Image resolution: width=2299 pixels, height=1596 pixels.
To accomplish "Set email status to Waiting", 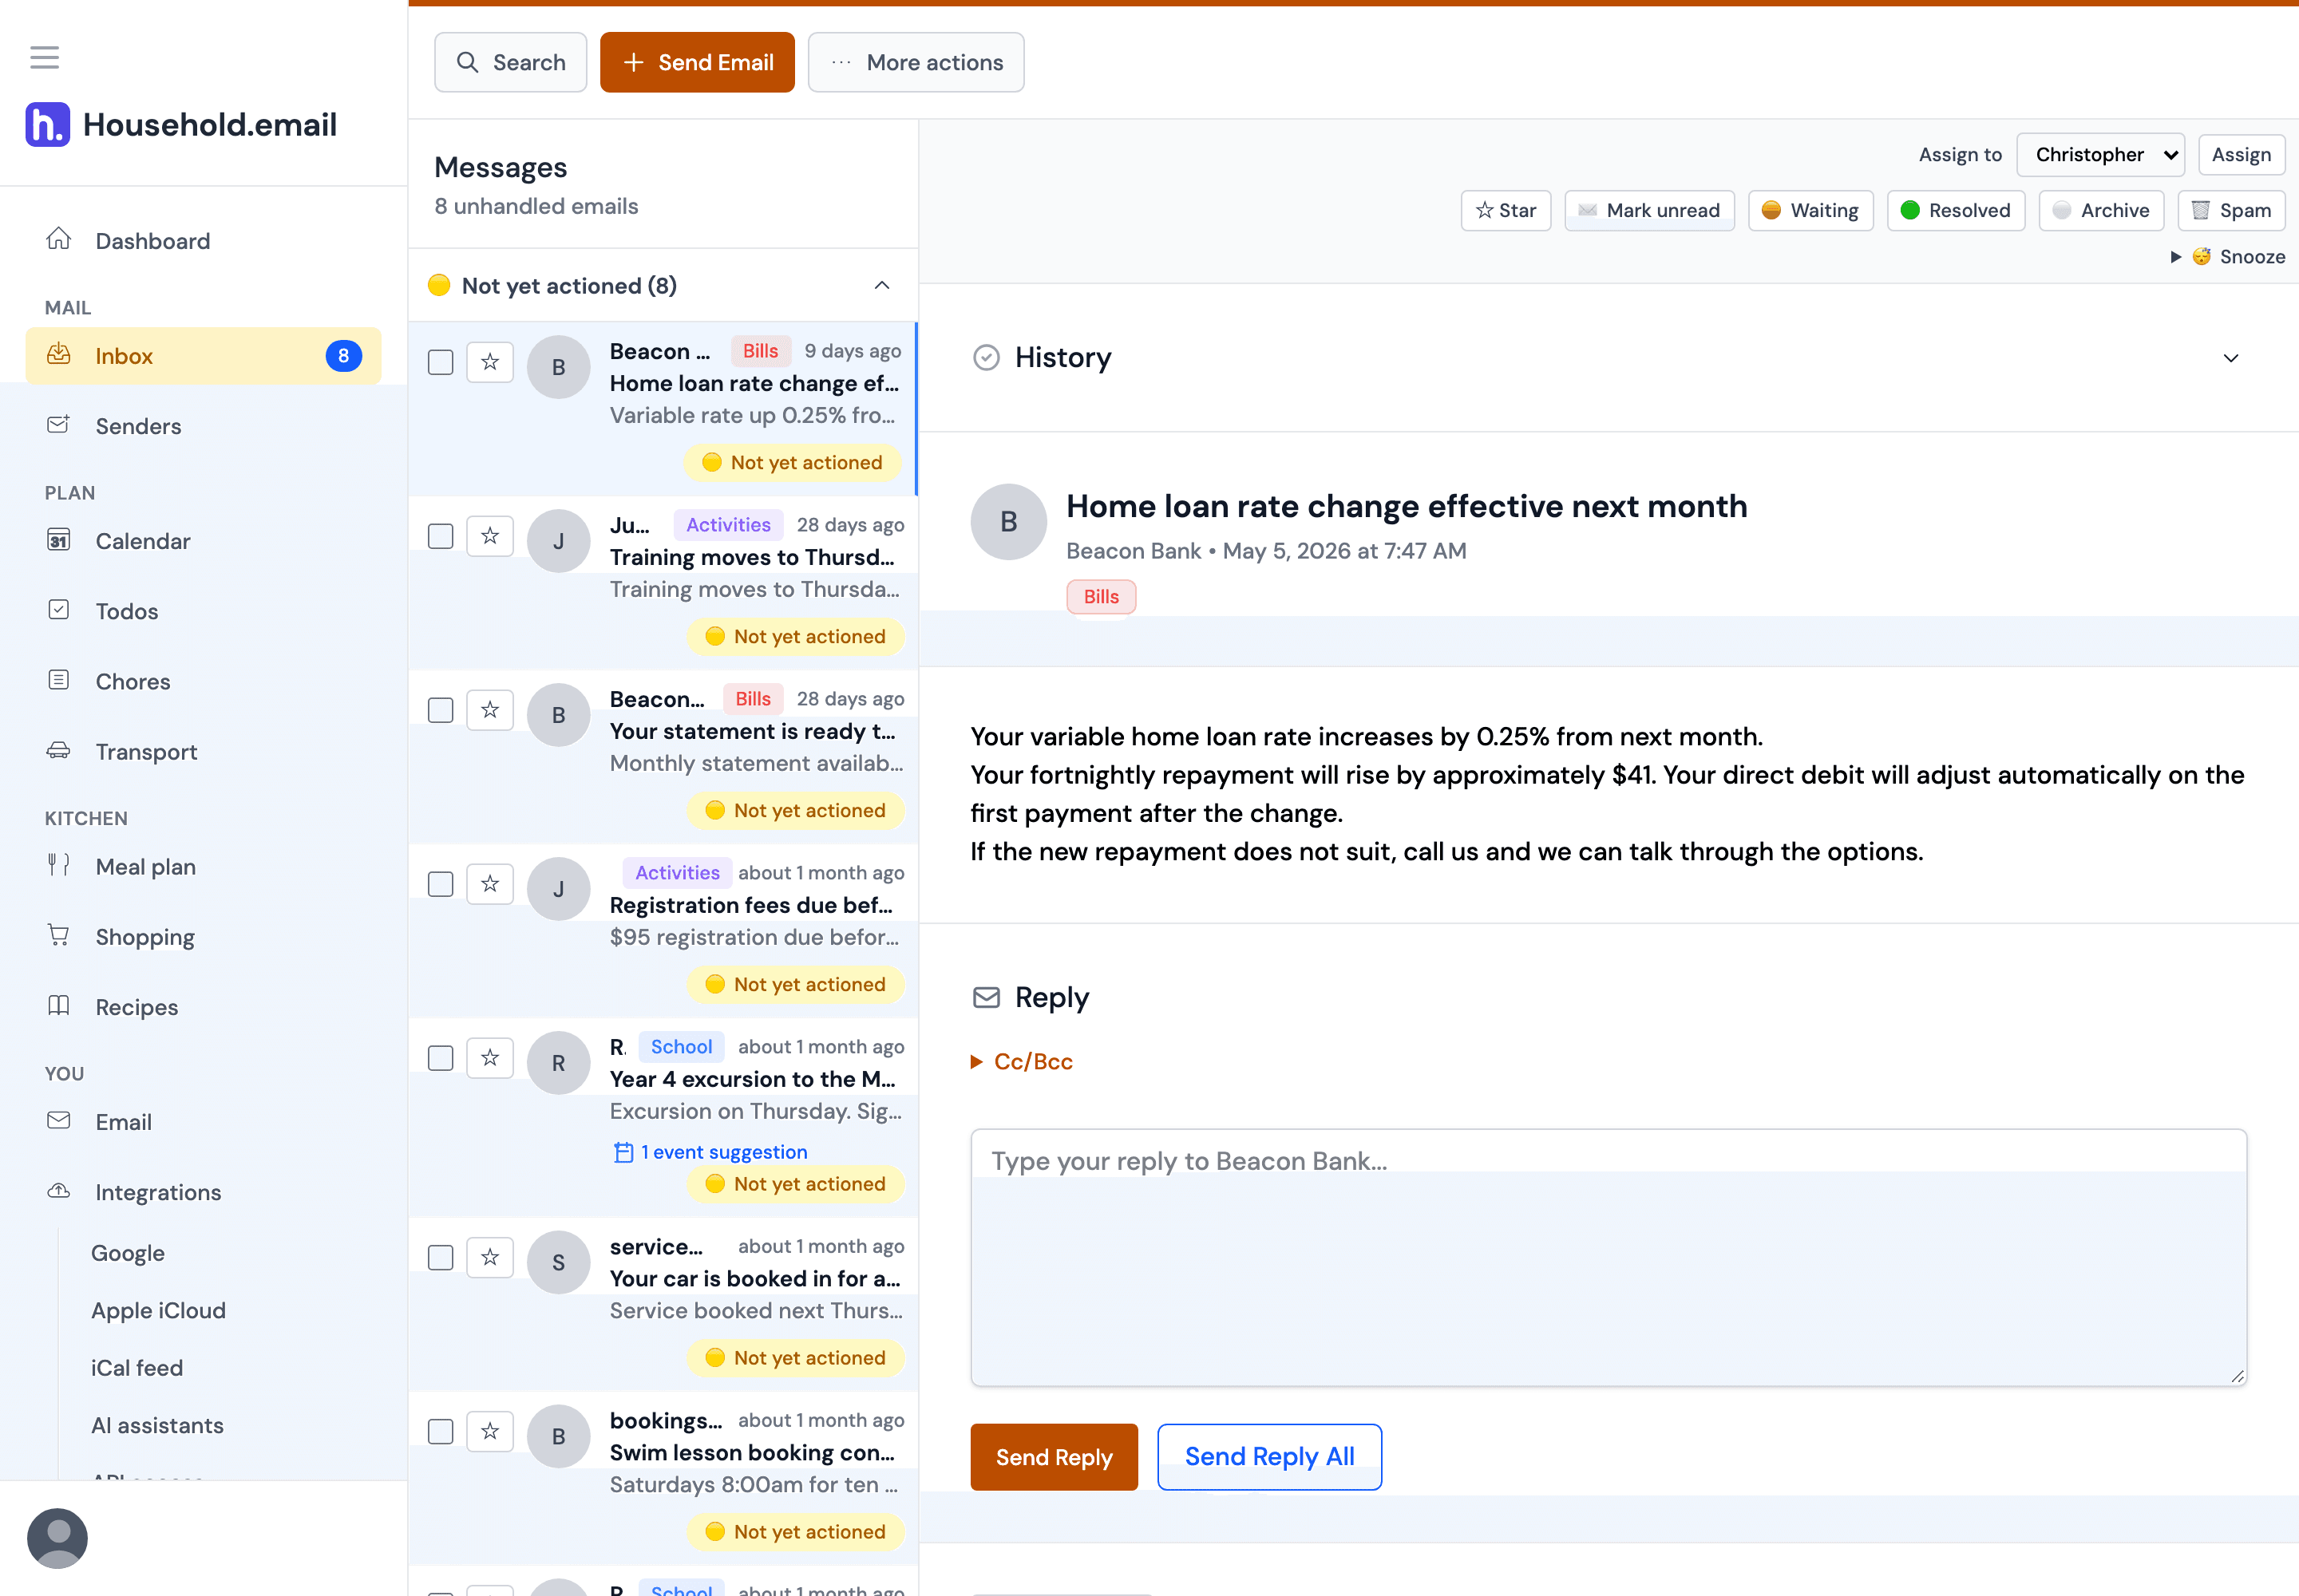I will click(1810, 210).
